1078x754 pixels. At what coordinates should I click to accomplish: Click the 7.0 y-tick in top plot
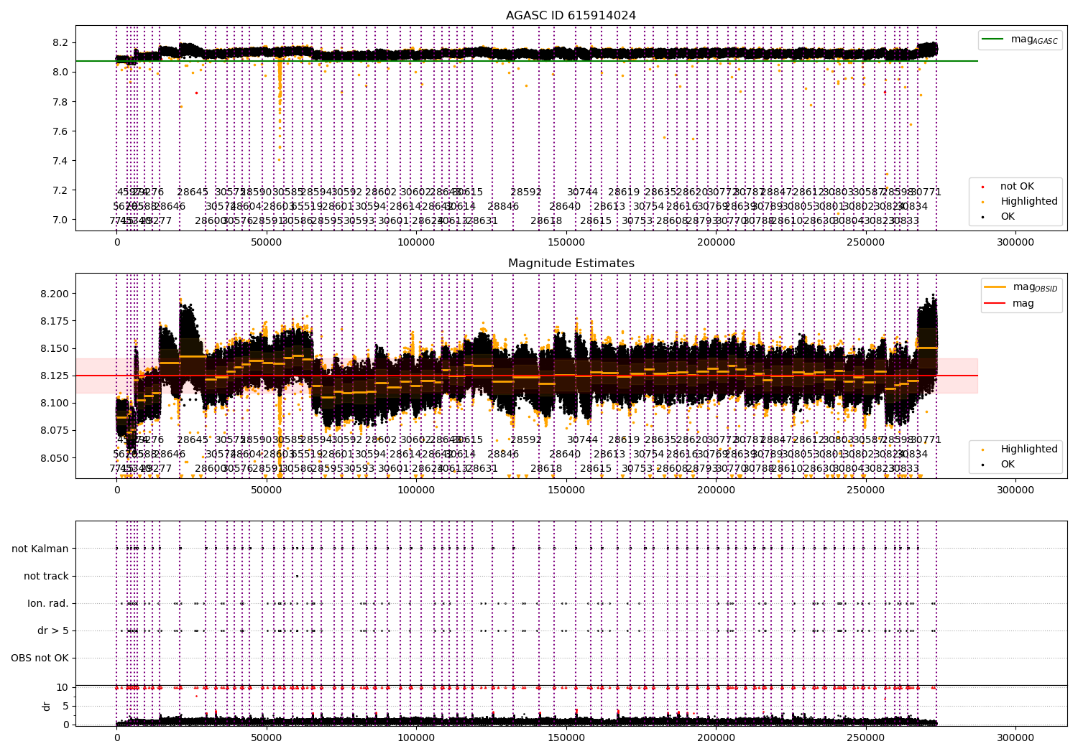(x=60, y=220)
